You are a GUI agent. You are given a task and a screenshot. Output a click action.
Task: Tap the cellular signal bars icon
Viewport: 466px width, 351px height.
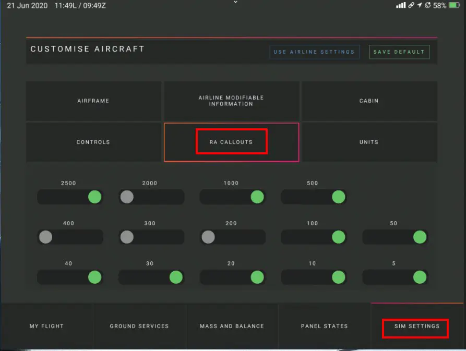tap(401, 5)
